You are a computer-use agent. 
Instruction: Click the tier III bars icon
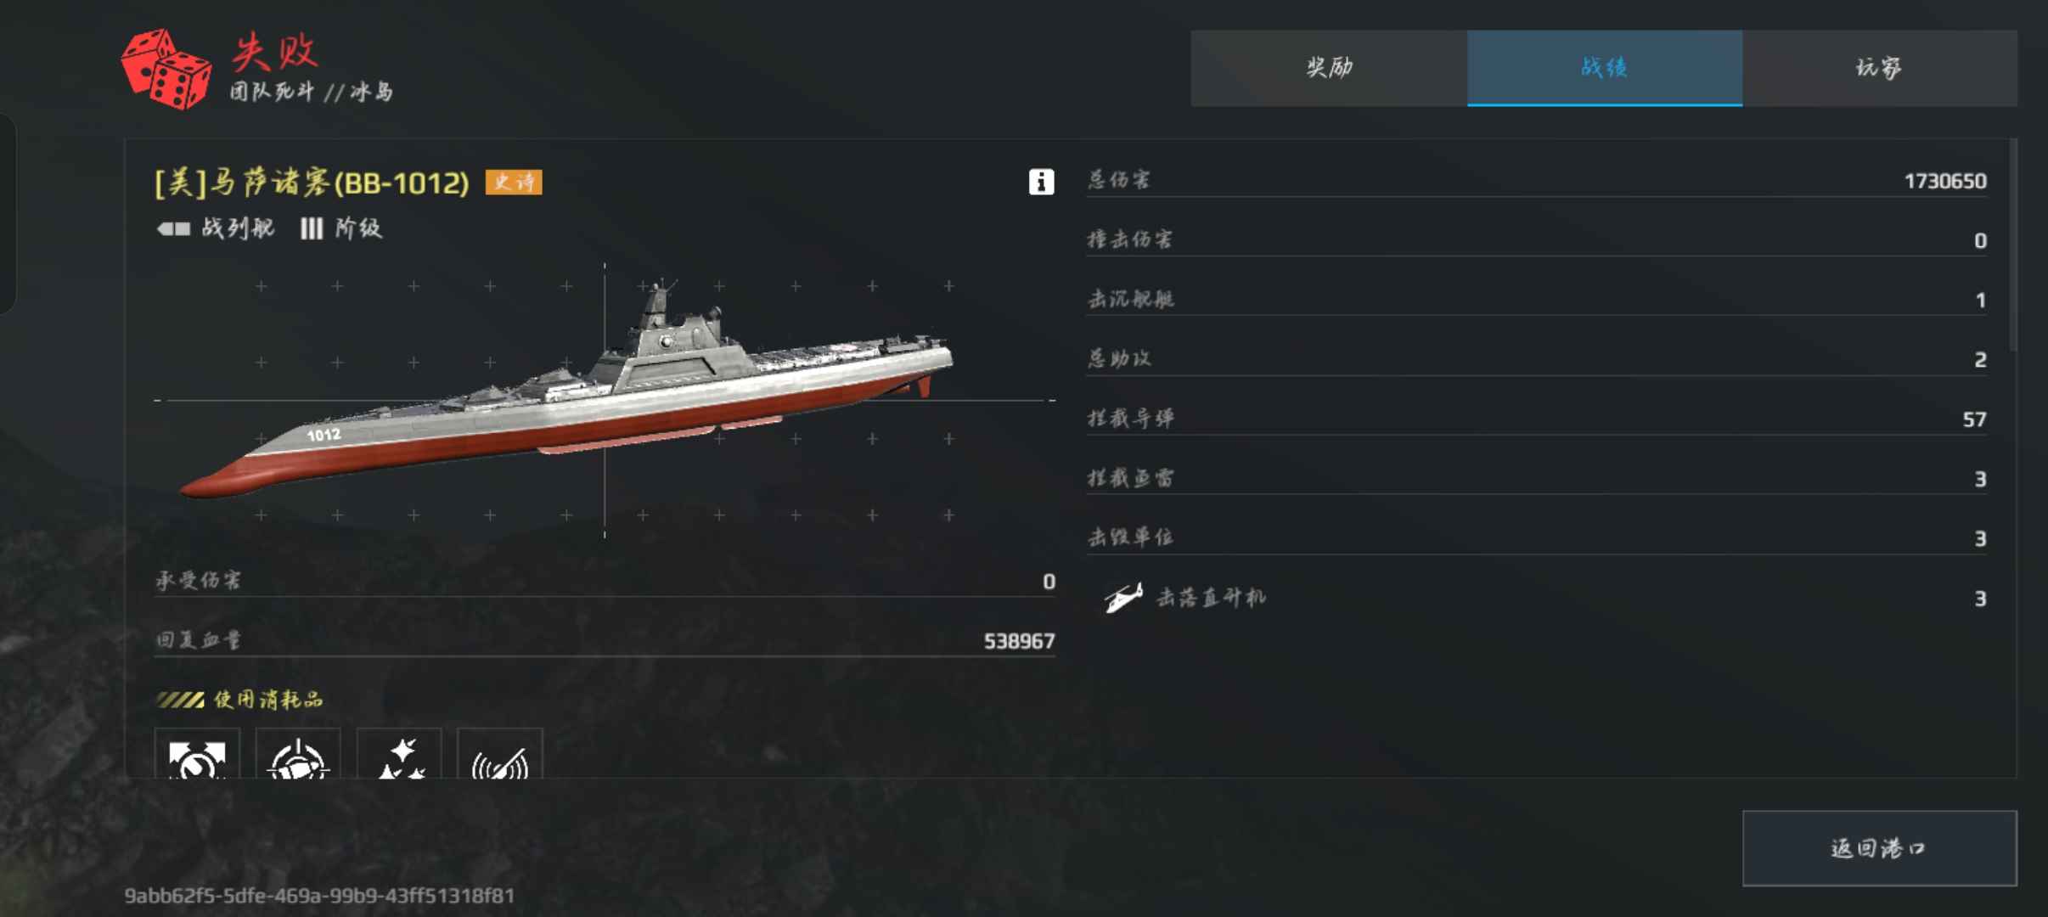[x=312, y=228]
